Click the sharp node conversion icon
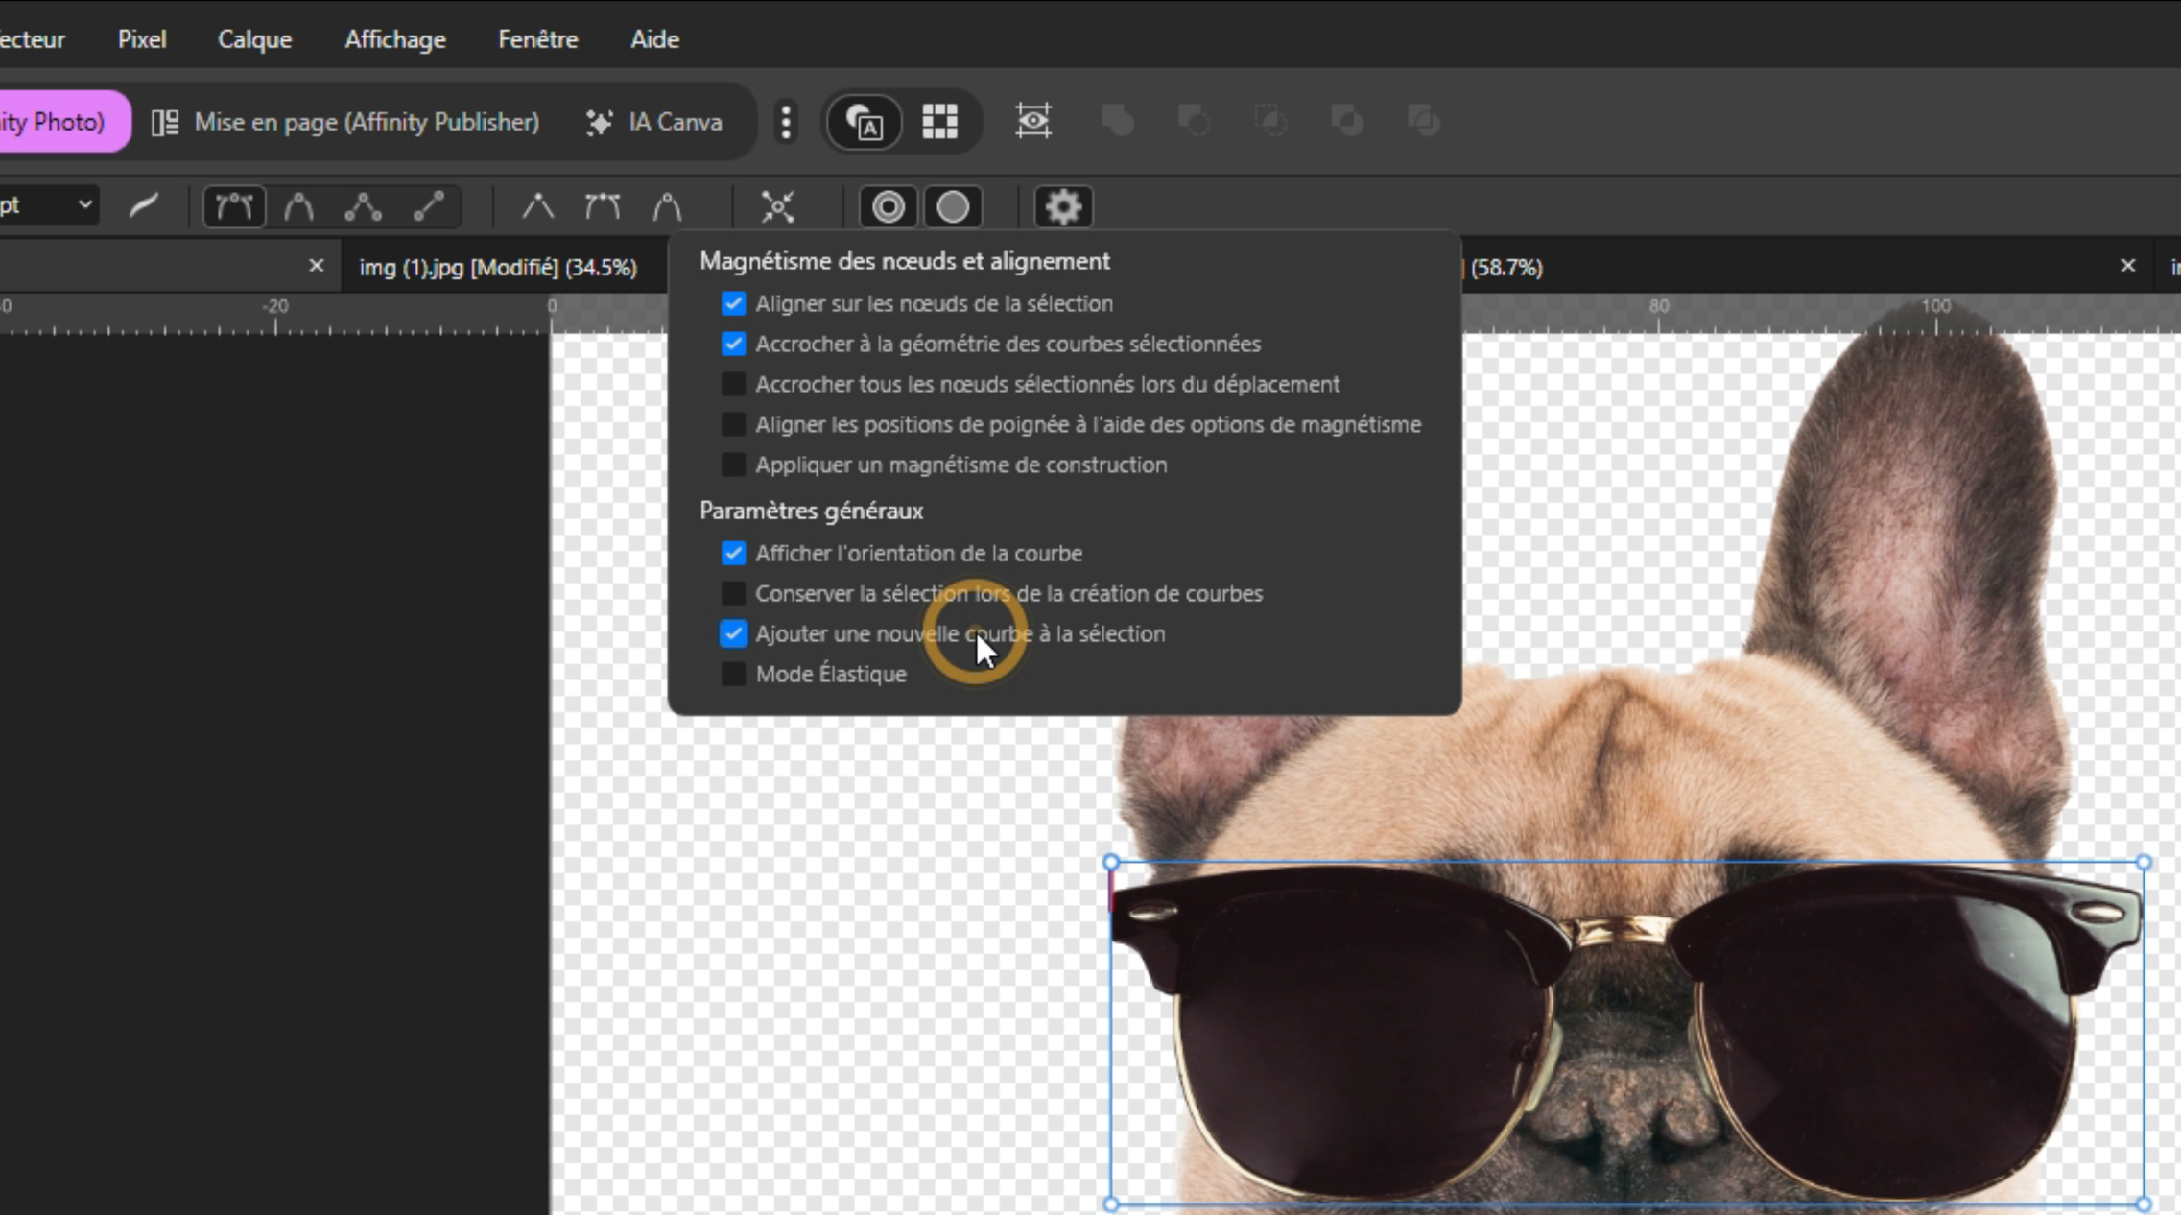This screenshot has height=1215, width=2181. tap(537, 206)
